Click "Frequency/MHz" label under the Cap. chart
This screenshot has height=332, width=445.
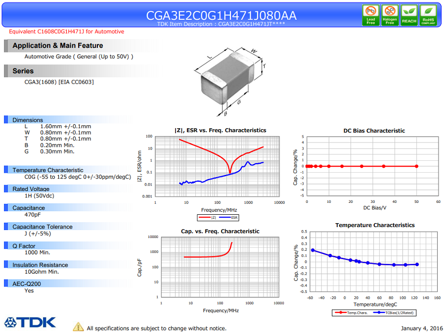click(221, 311)
